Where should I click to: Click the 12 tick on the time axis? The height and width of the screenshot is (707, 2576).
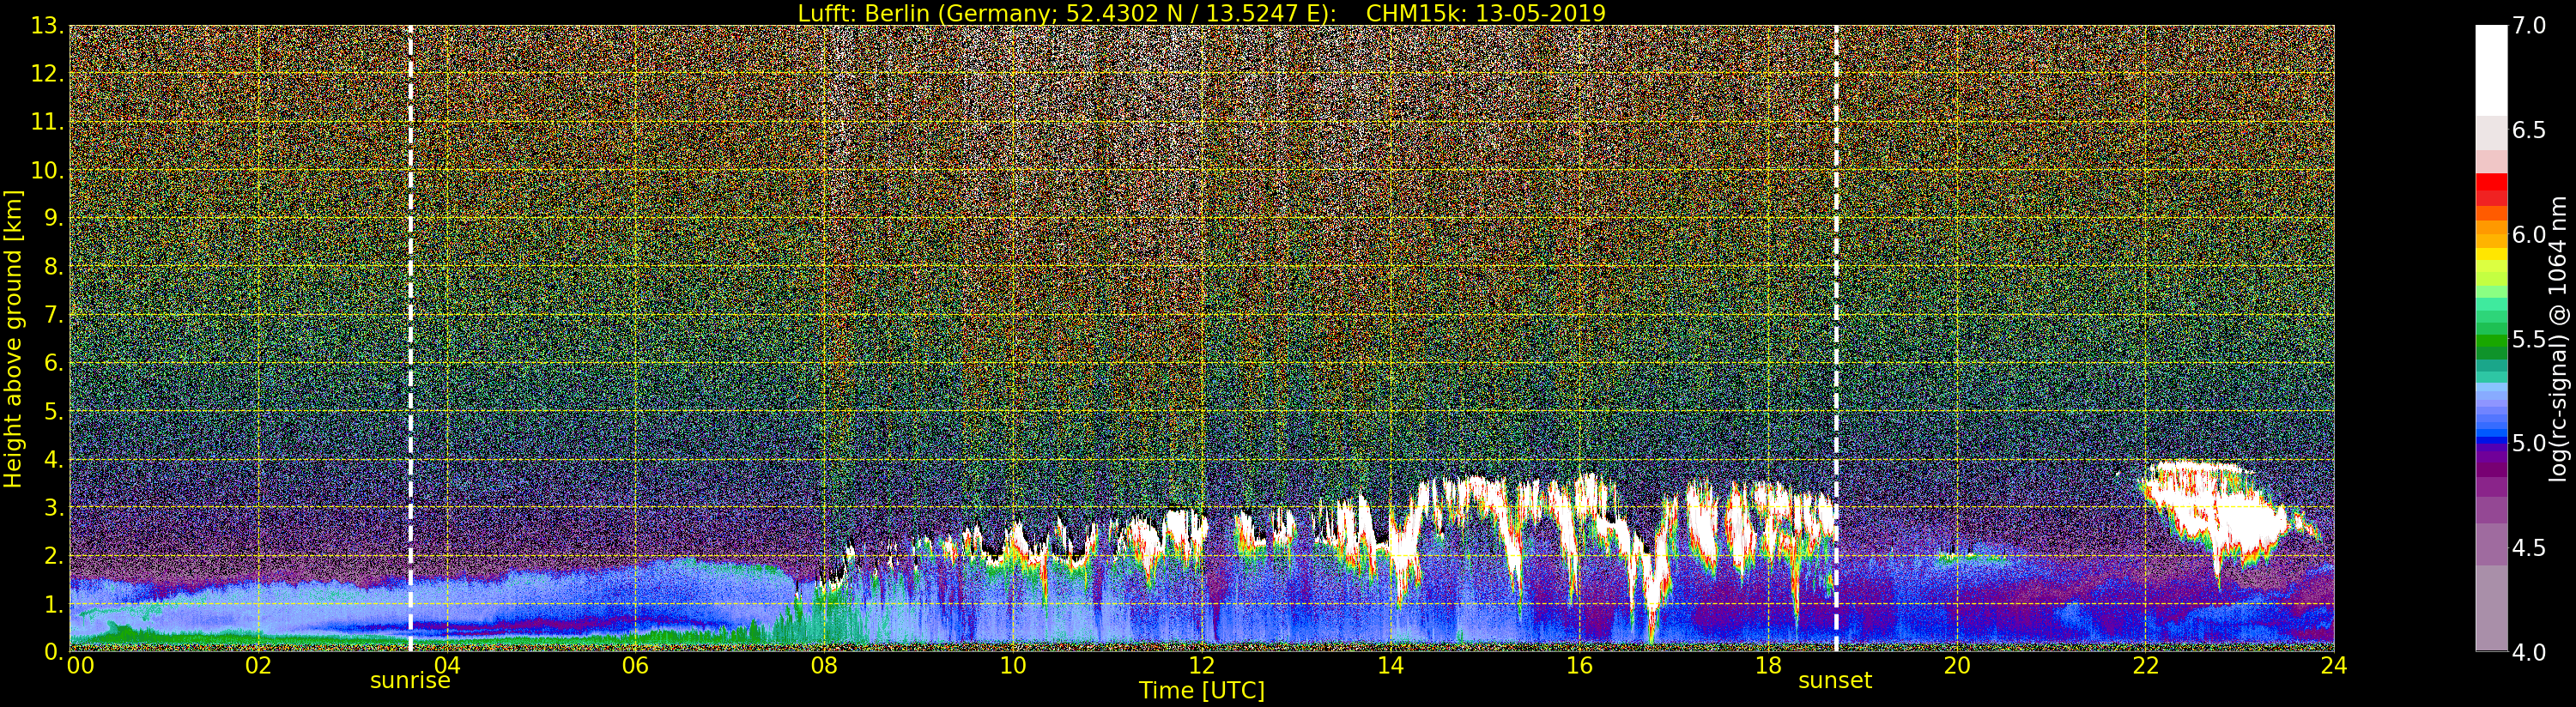coord(1201,666)
